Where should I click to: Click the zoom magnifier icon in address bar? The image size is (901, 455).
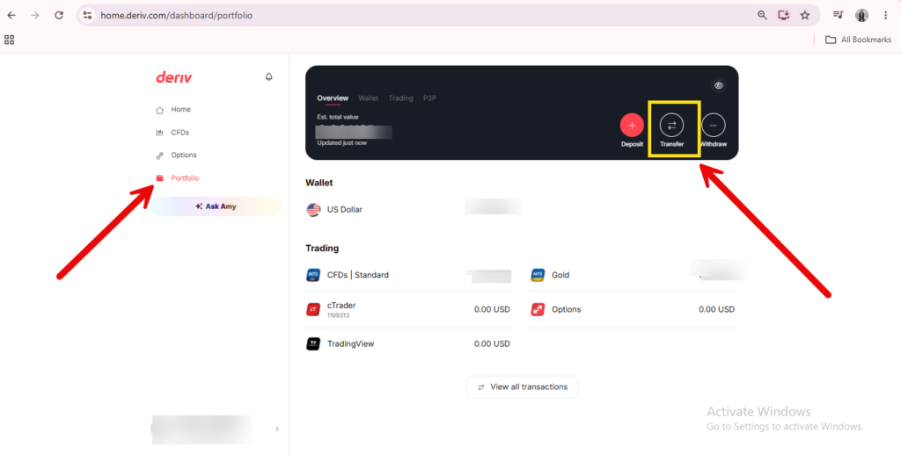pyautogui.click(x=763, y=16)
